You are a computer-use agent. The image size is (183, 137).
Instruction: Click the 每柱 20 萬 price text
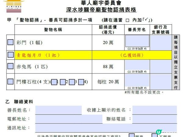[x=108, y=82]
